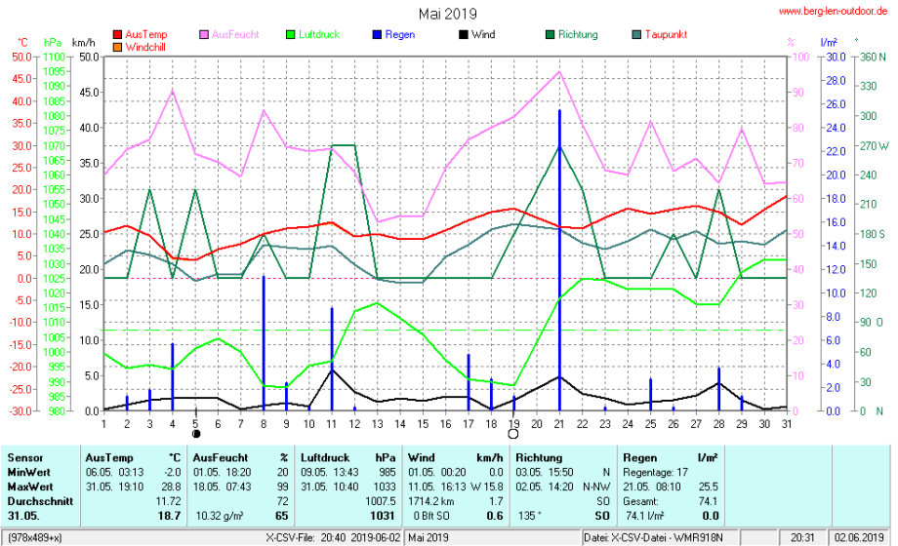Viewport: 898px width, 546px height.
Task: Click the MaxWert row label
Action: [x=29, y=487]
